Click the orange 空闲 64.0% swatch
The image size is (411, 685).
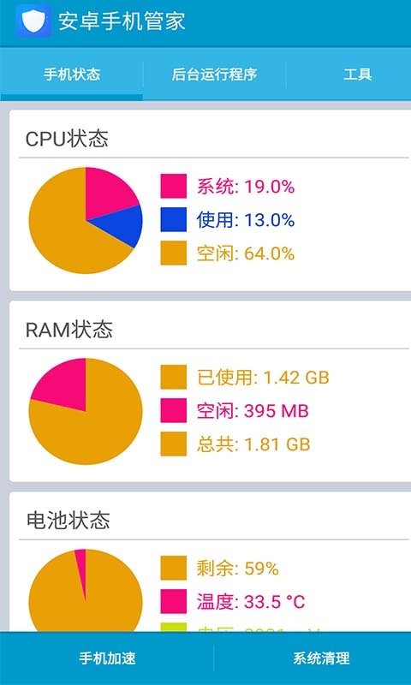tap(174, 253)
